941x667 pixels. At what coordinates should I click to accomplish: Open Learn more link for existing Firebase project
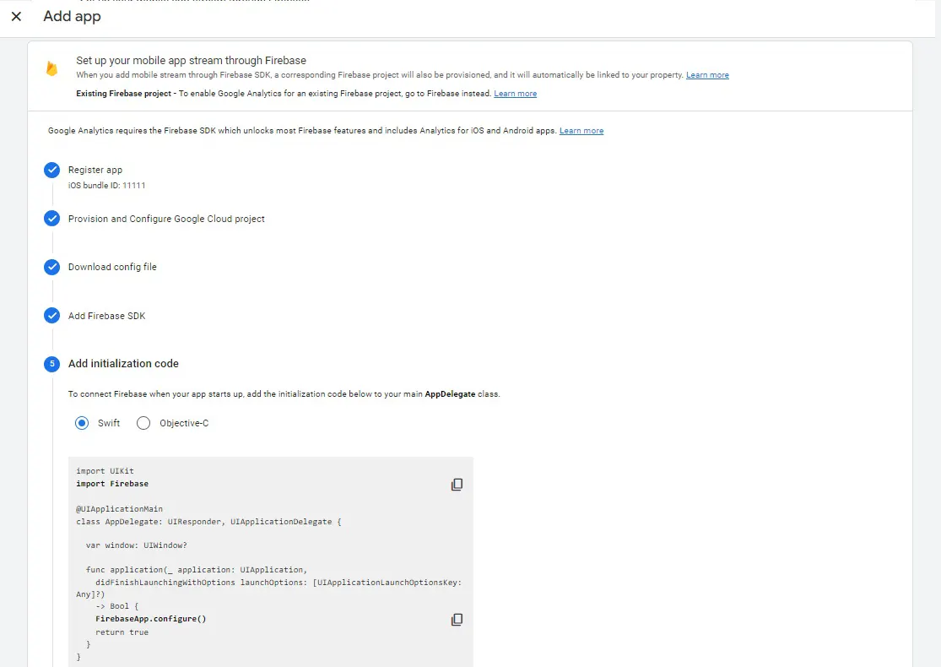coord(516,94)
